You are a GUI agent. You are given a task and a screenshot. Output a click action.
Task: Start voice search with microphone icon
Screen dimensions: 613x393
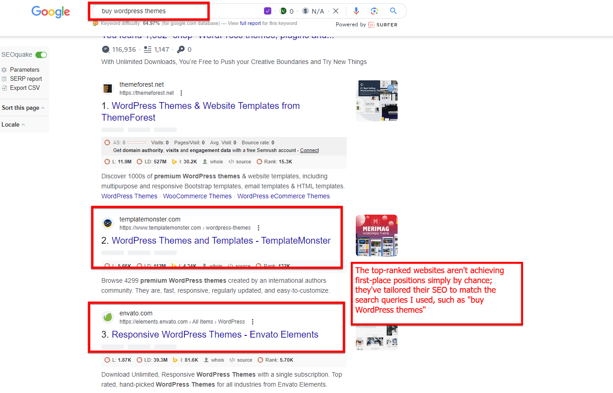tap(356, 11)
